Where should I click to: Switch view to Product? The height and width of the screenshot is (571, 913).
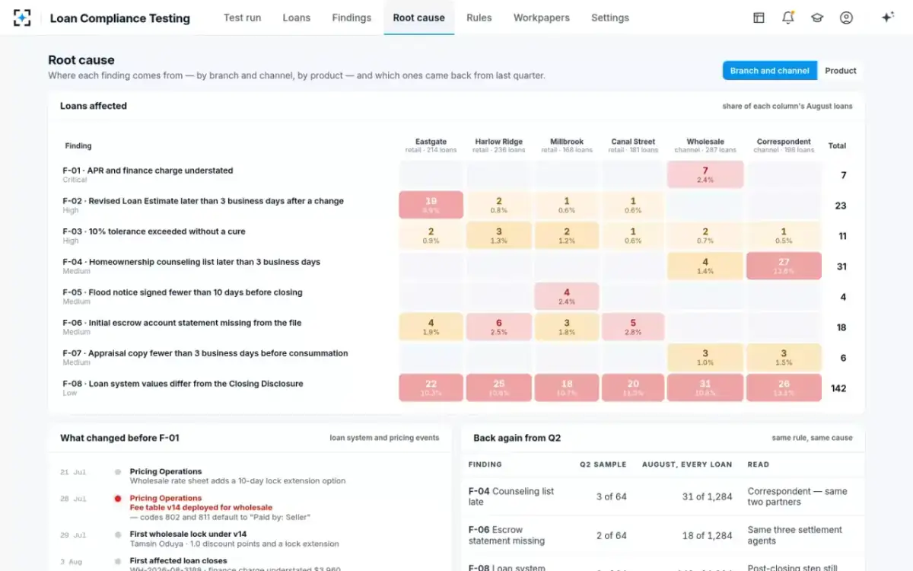click(841, 71)
